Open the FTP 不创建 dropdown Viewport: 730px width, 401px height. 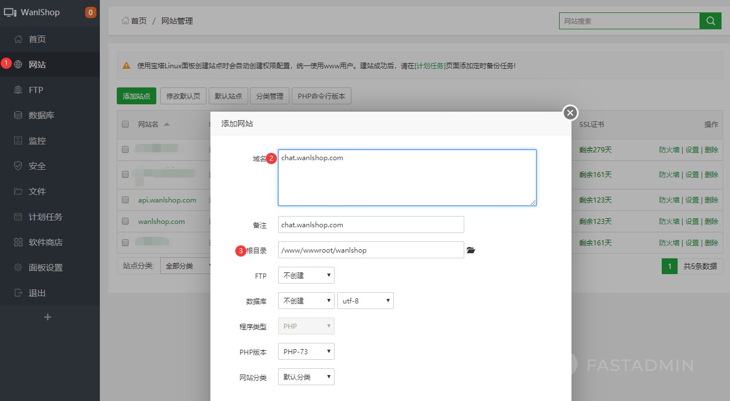[306, 276]
